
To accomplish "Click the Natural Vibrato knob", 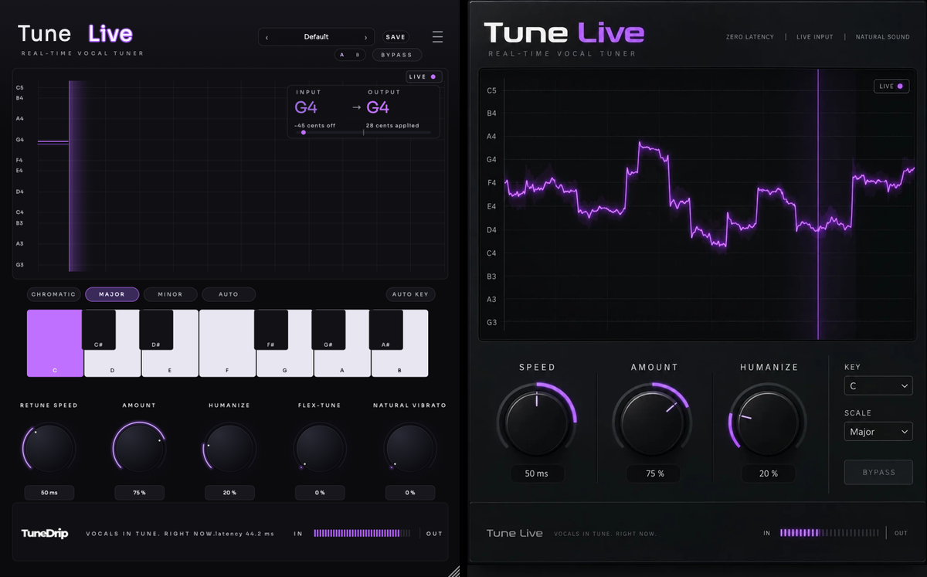I will (410, 448).
